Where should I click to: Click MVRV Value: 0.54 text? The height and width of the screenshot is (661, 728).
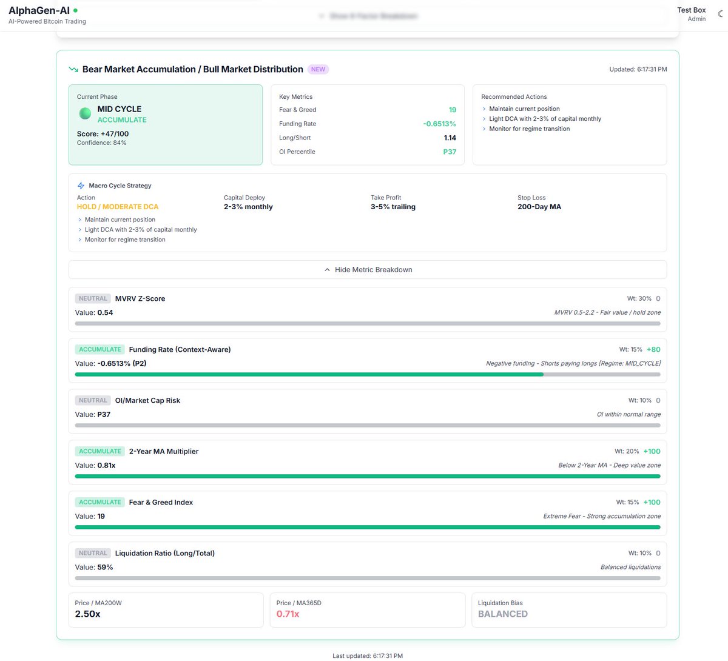pyautogui.click(x=94, y=313)
